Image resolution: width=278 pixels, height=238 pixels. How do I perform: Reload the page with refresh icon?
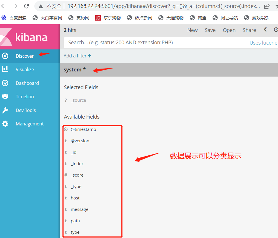pos(27,6)
